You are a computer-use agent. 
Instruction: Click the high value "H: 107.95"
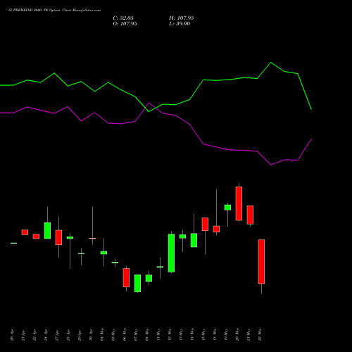pyautogui.click(x=182, y=18)
